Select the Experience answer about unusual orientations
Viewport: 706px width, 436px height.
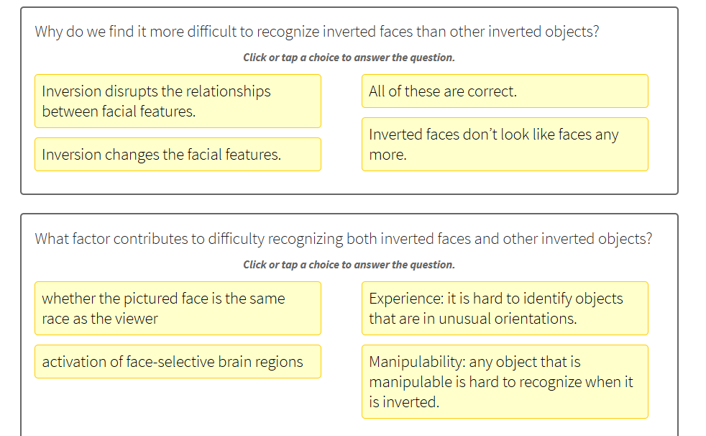click(505, 308)
